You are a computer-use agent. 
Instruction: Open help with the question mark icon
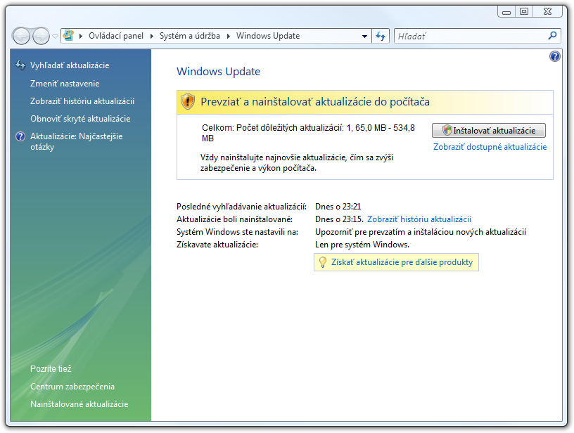pos(554,56)
